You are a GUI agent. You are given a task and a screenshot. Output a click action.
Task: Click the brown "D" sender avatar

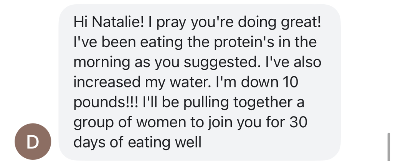tap(33, 142)
